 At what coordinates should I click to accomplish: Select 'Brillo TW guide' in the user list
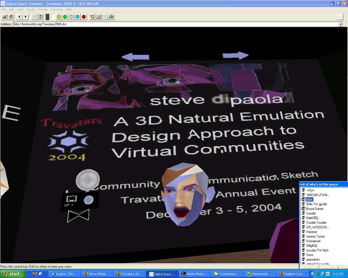click(316, 204)
